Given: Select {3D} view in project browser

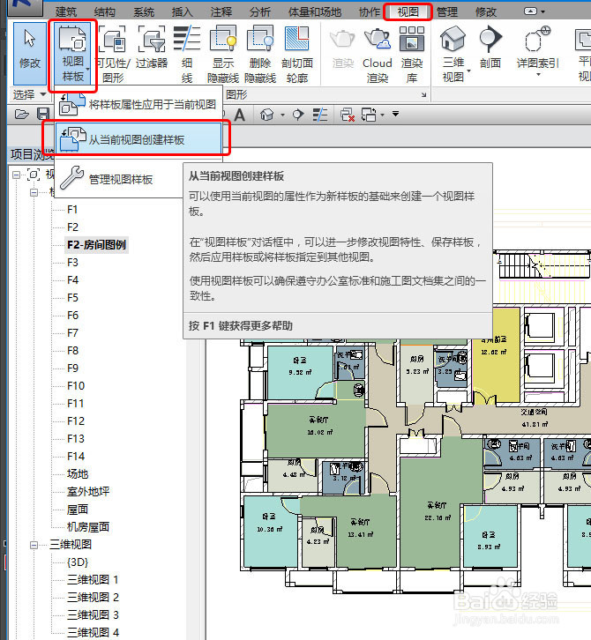Looking at the screenshot, I should point(78,562).
